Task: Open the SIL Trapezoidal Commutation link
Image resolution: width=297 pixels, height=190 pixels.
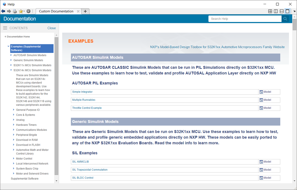Action: pos(90,170)
